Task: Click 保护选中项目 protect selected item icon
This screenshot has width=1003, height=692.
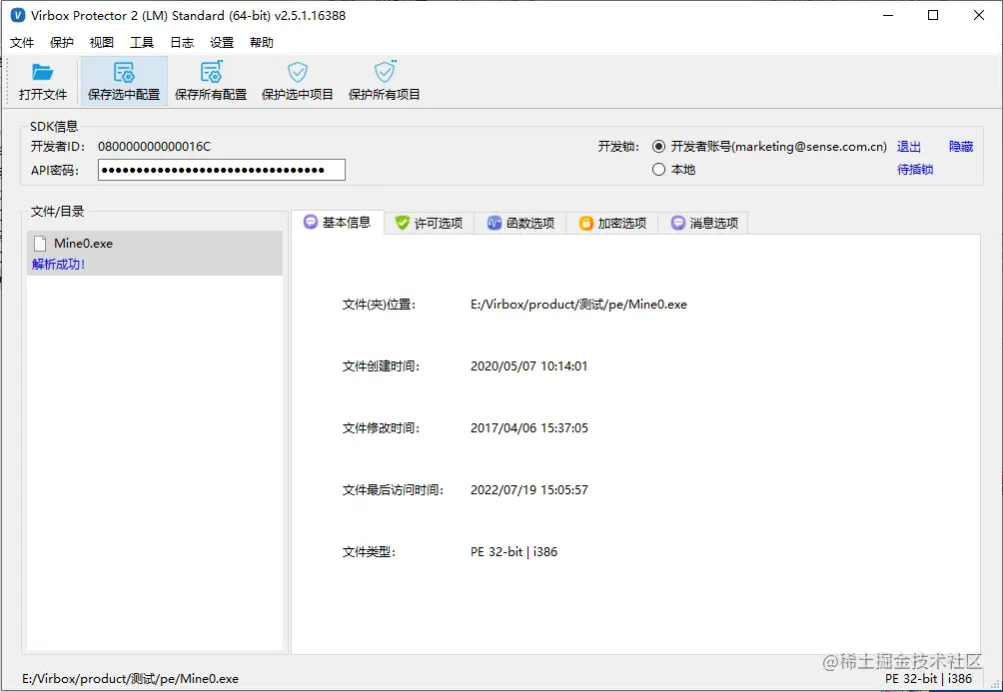Action: point(298,72)
